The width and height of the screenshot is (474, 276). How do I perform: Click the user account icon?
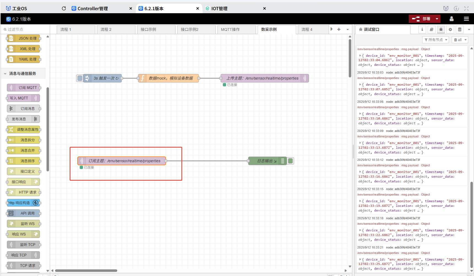451,19
